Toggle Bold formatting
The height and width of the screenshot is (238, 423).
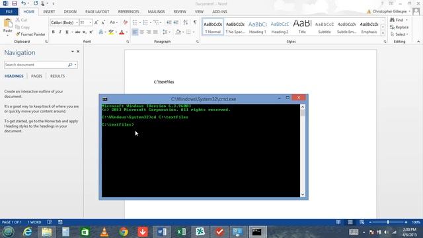53,32
